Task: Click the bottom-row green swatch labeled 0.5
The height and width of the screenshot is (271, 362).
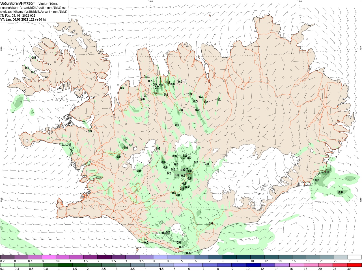Action: coord(36,265)
